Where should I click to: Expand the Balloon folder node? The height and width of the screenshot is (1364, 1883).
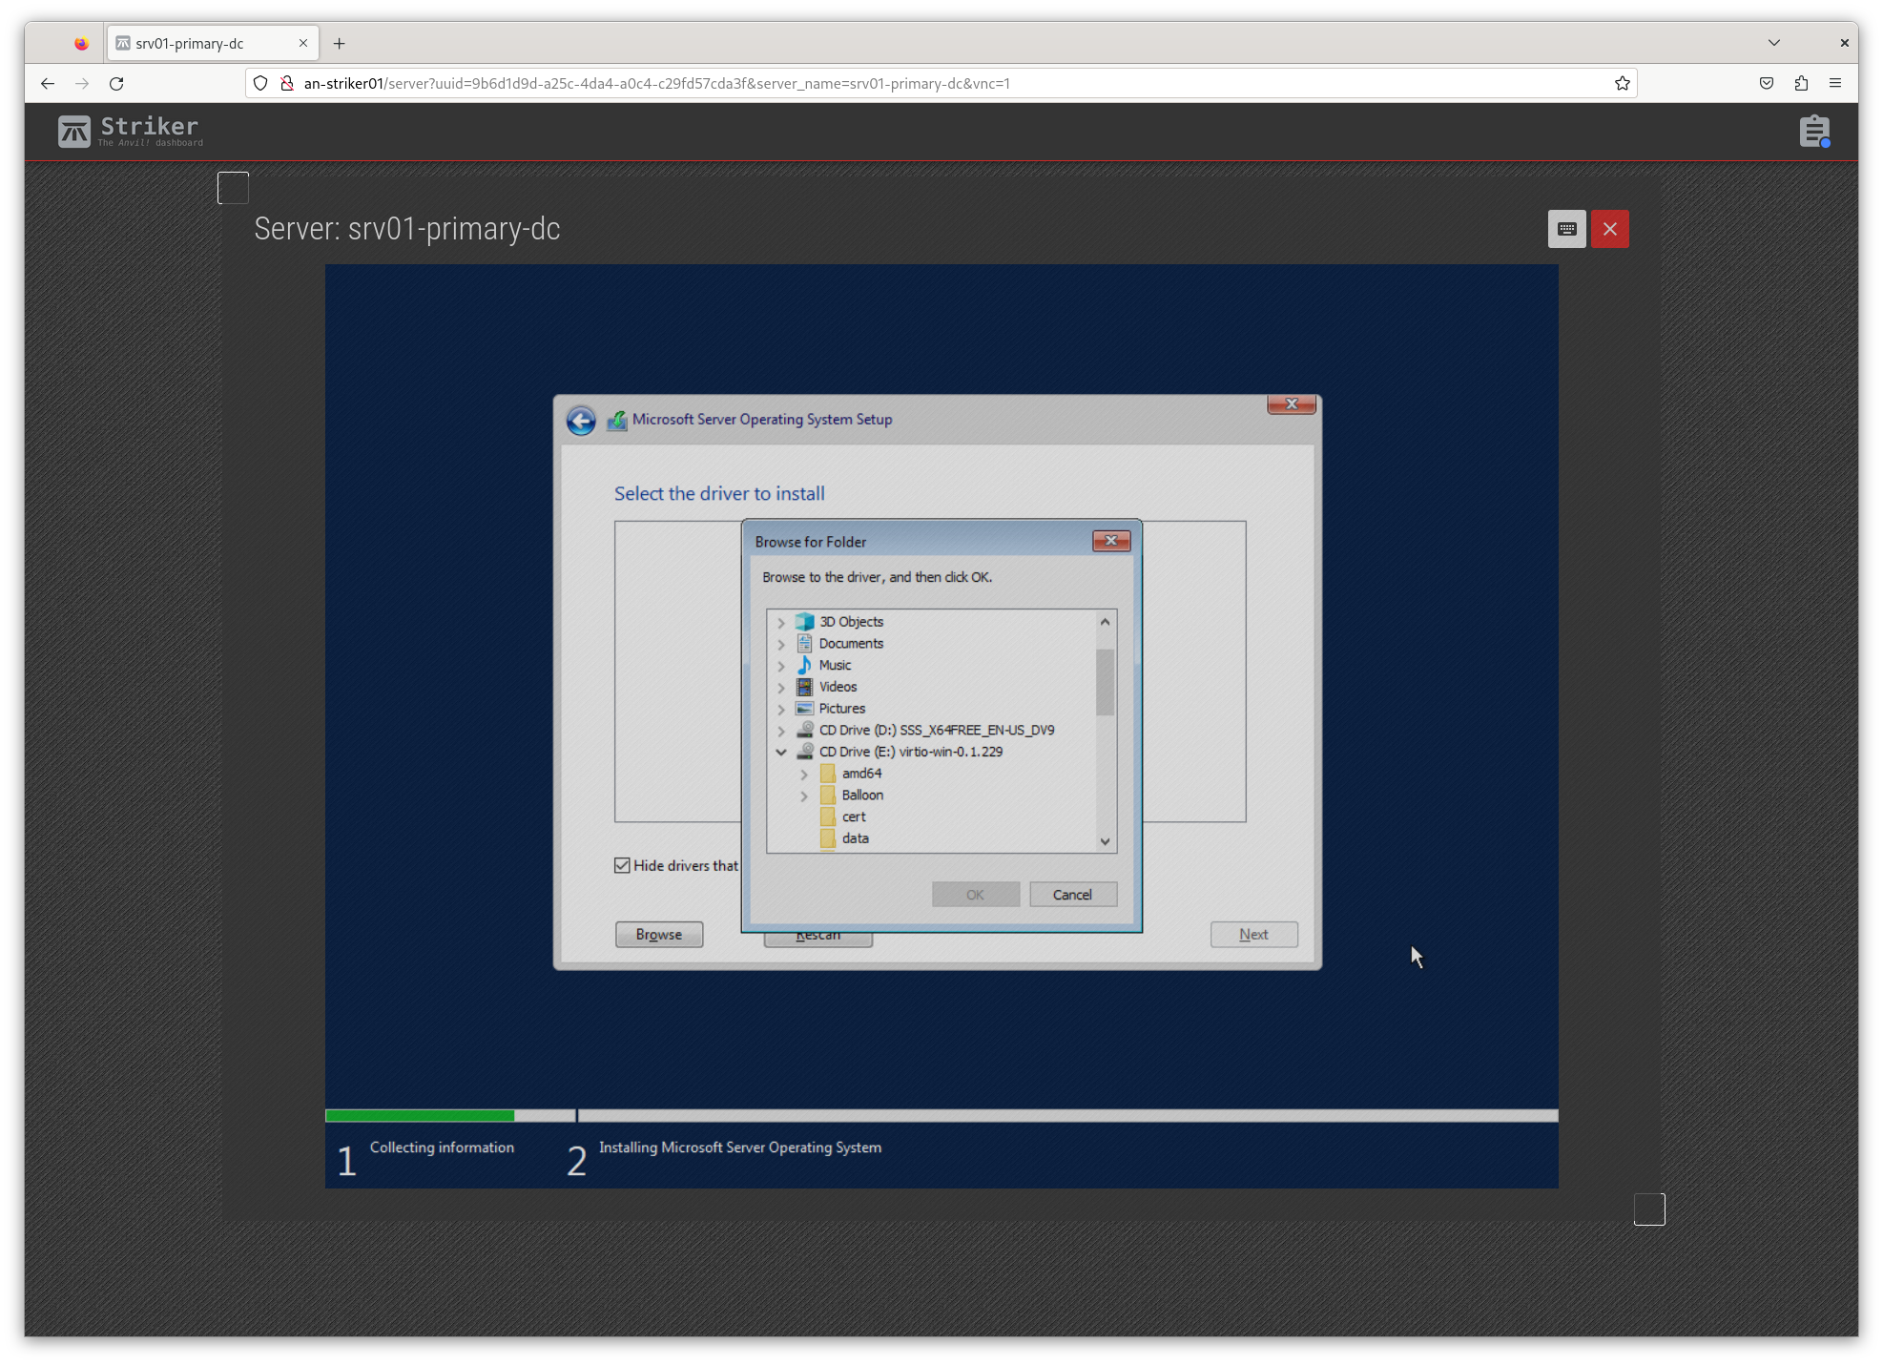[804, 796]
